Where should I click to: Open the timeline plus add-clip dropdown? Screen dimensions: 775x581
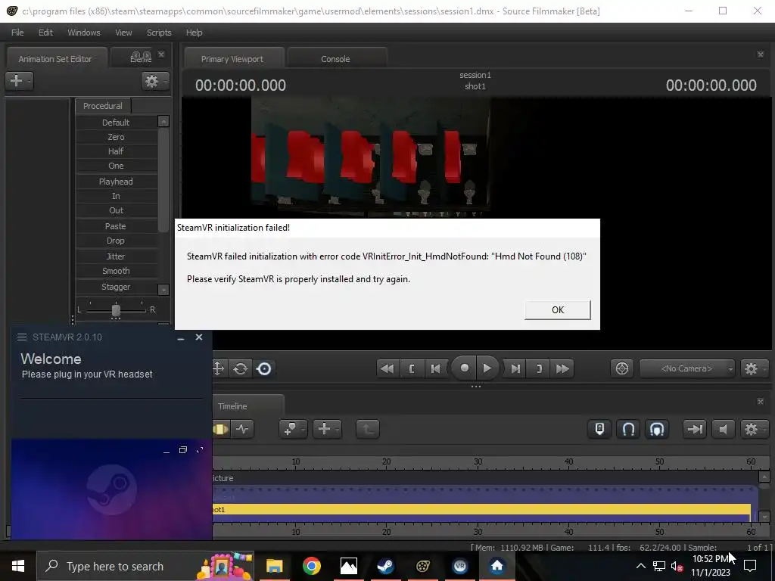(327, 429)
